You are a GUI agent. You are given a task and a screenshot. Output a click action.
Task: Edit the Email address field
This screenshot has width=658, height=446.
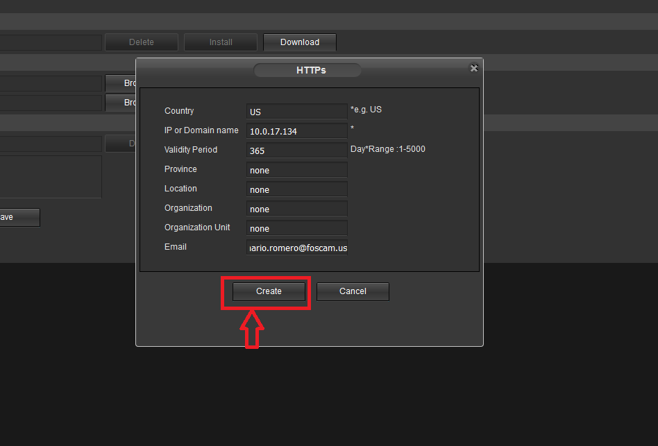click(x=296, y=248)
